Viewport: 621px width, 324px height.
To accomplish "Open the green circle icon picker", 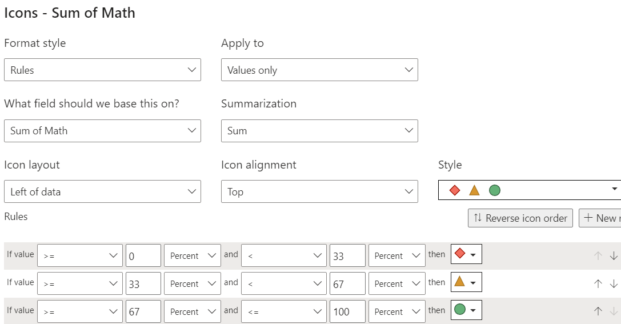I will (x=466, y=311).
